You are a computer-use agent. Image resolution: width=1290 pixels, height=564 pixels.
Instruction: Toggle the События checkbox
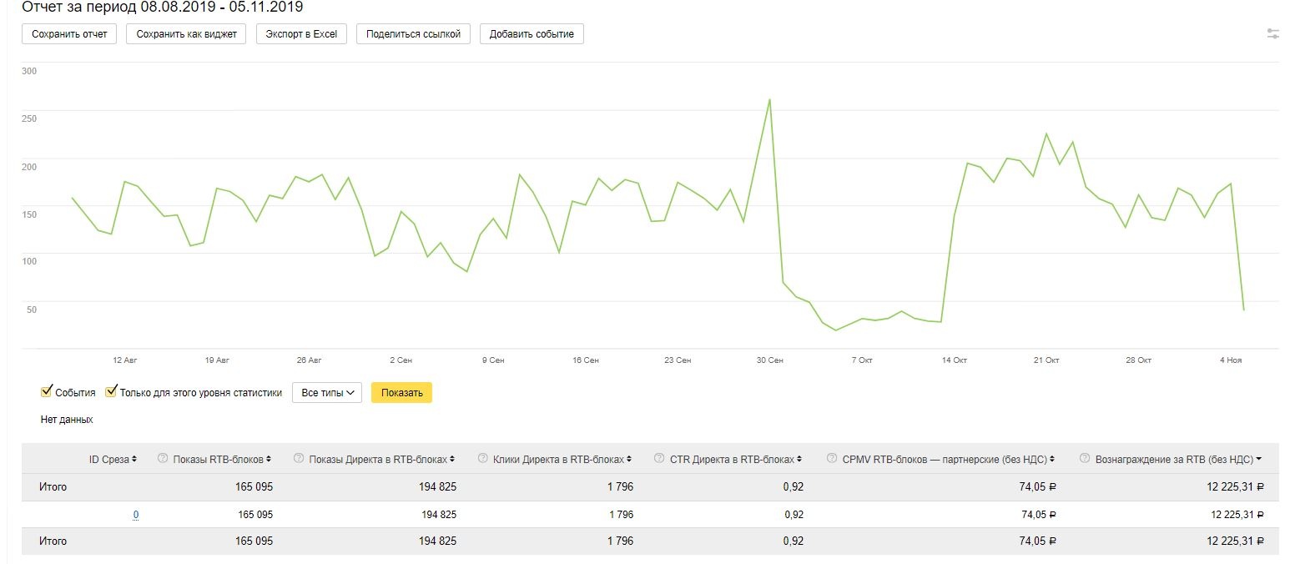point(47,392)
